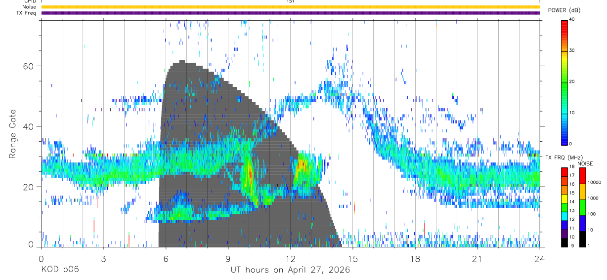The image size is (607, 280).
Task: Select 16 on the TX FRQ scale
Action: [x=571, y=184]
